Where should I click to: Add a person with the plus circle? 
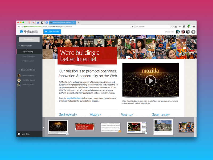[x=193, y=32]
